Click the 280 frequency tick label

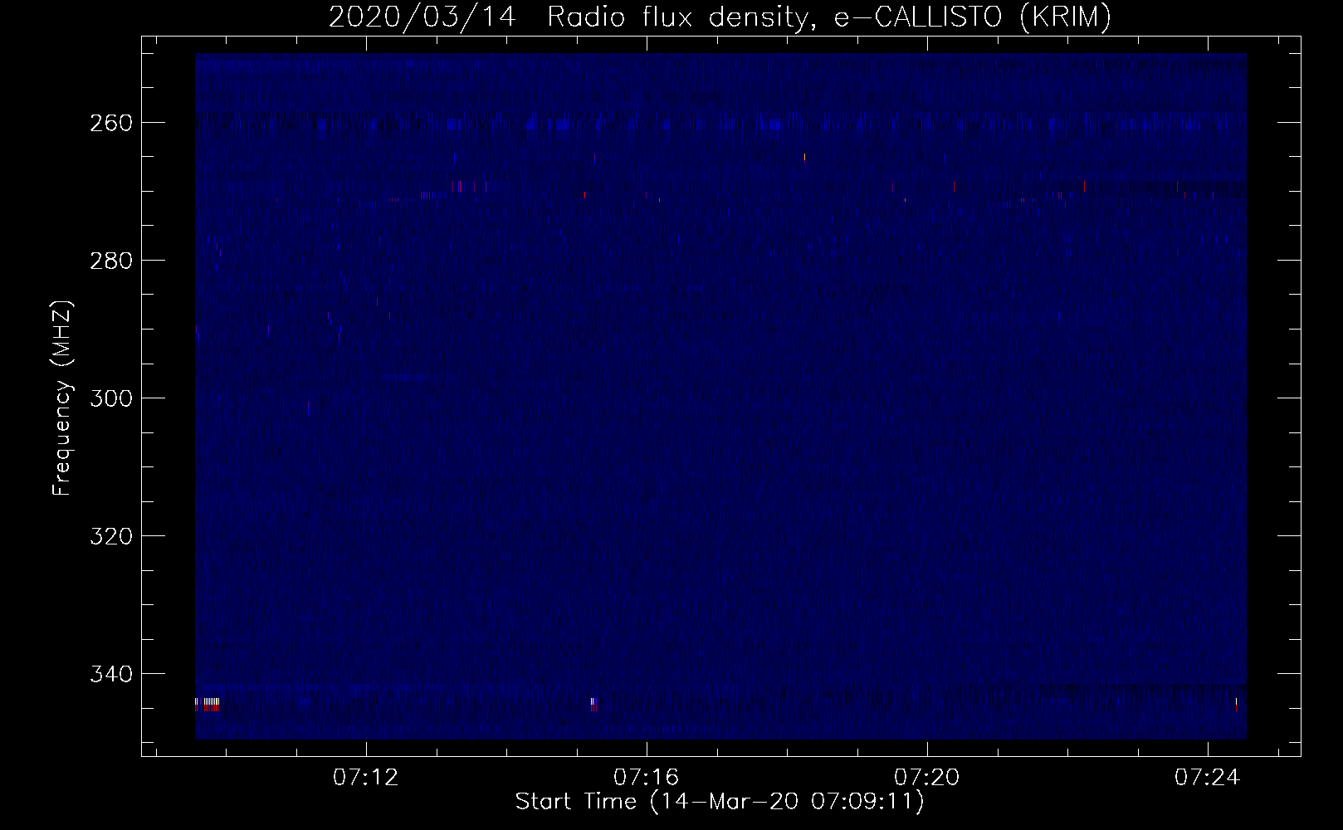click(x=111, y=261)
